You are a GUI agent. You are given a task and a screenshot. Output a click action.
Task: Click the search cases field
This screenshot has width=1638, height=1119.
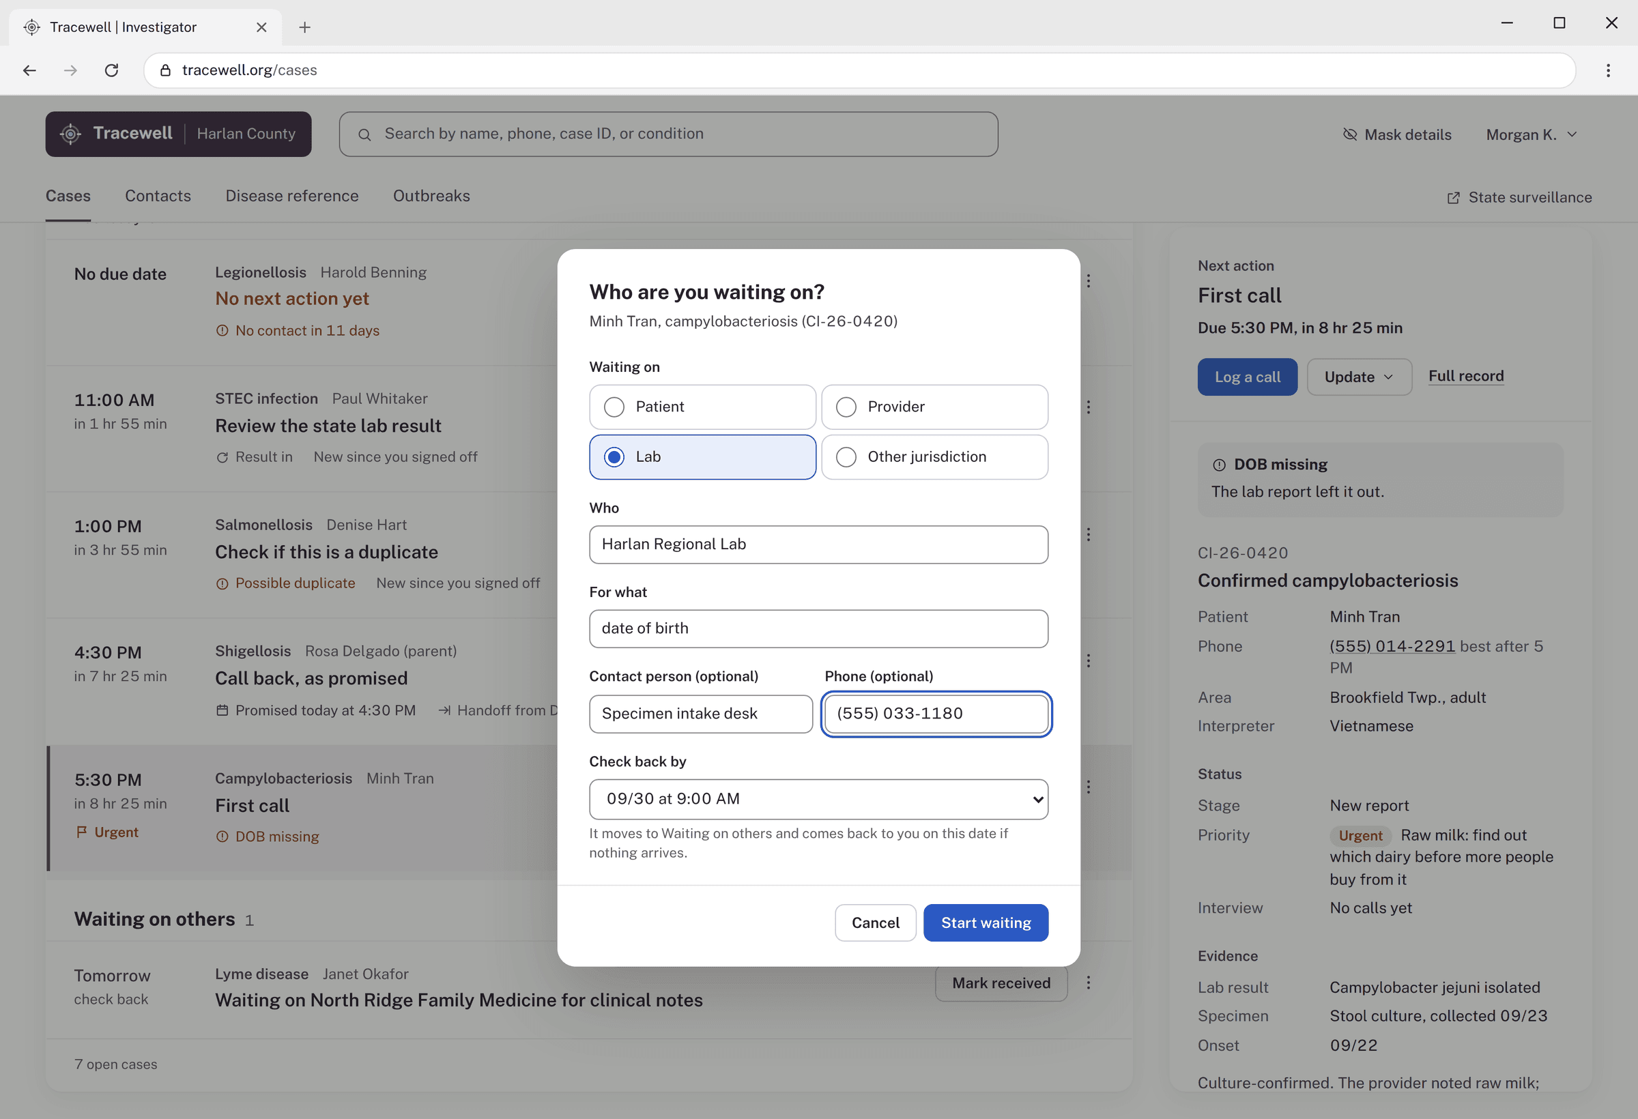(x=668, y=134)
